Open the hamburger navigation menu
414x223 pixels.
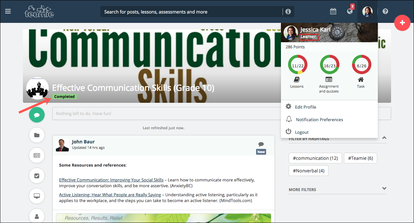8,11
